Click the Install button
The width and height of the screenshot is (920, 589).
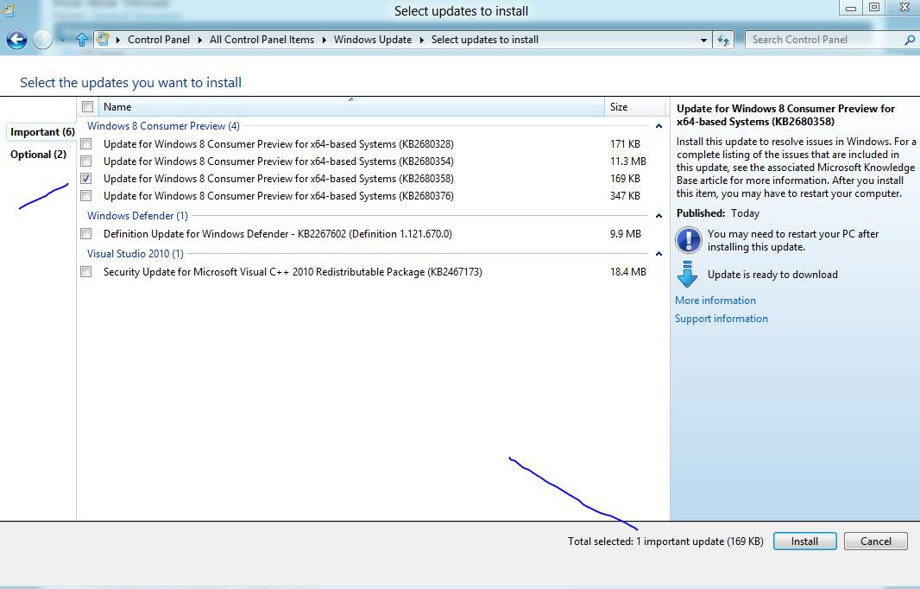(x=804, y=541)
